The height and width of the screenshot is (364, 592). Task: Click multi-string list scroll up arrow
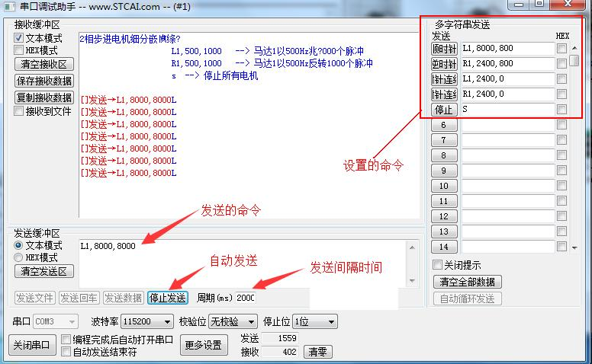(574, 48)
